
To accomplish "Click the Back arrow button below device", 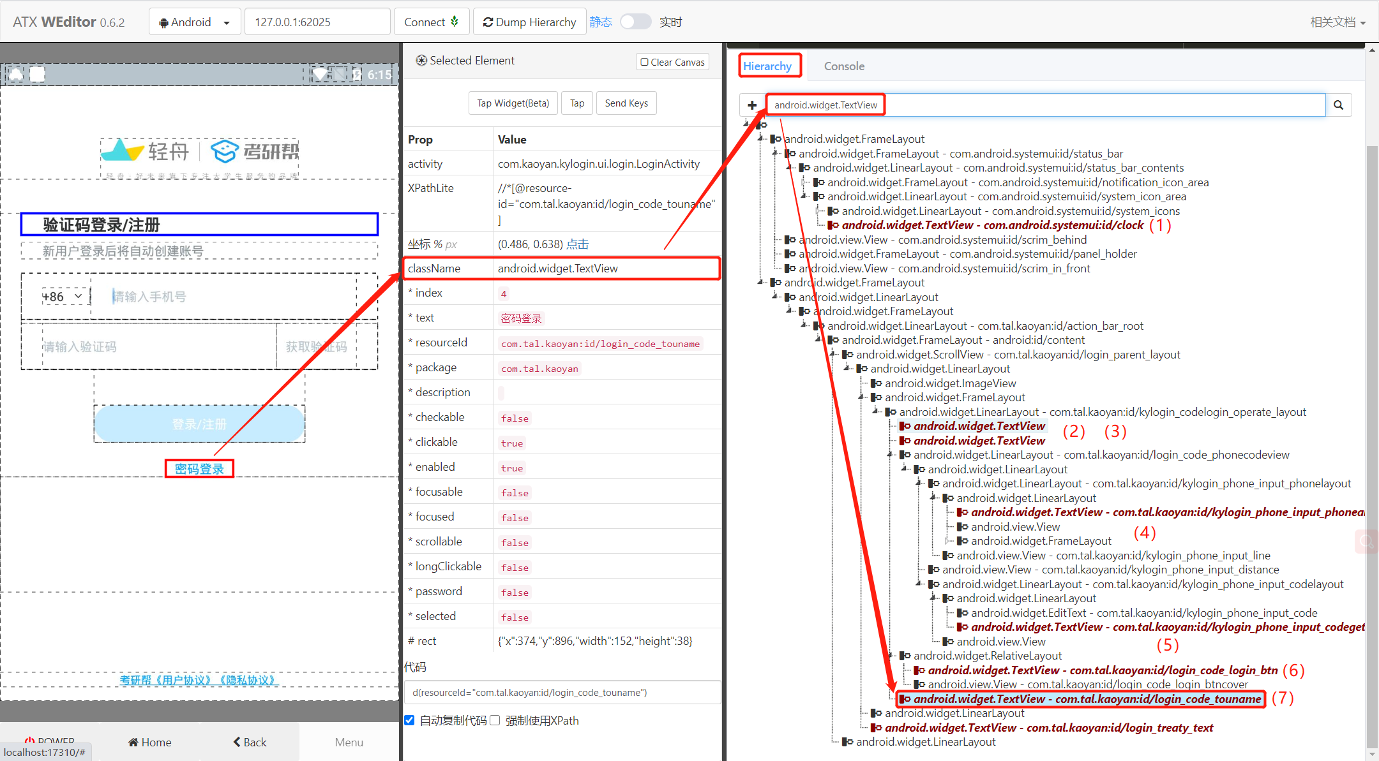I will [x=250, y=742].
